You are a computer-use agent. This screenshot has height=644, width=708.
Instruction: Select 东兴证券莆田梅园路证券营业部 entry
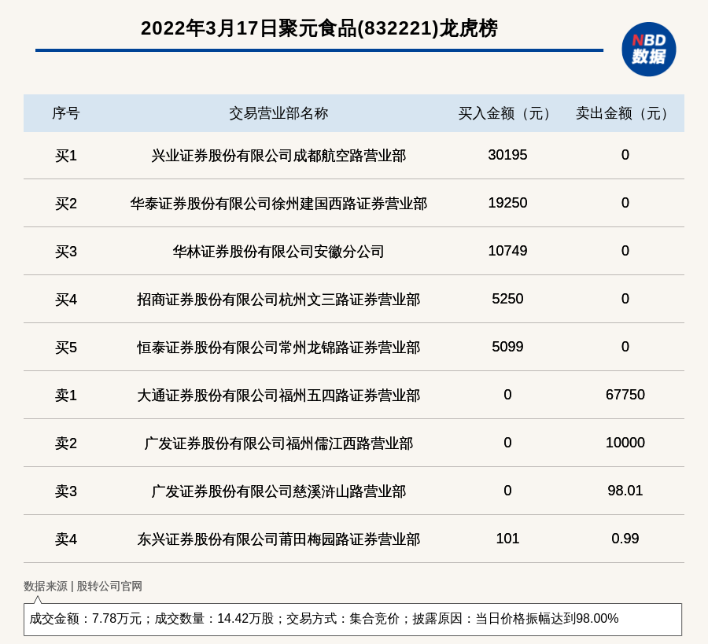(278, 539)
